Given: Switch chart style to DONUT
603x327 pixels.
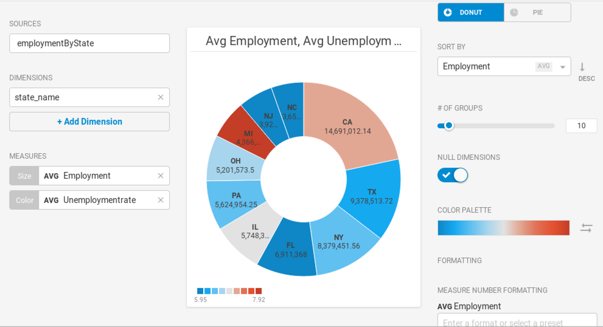Looking at the screenshot, I should click(471, 12).
